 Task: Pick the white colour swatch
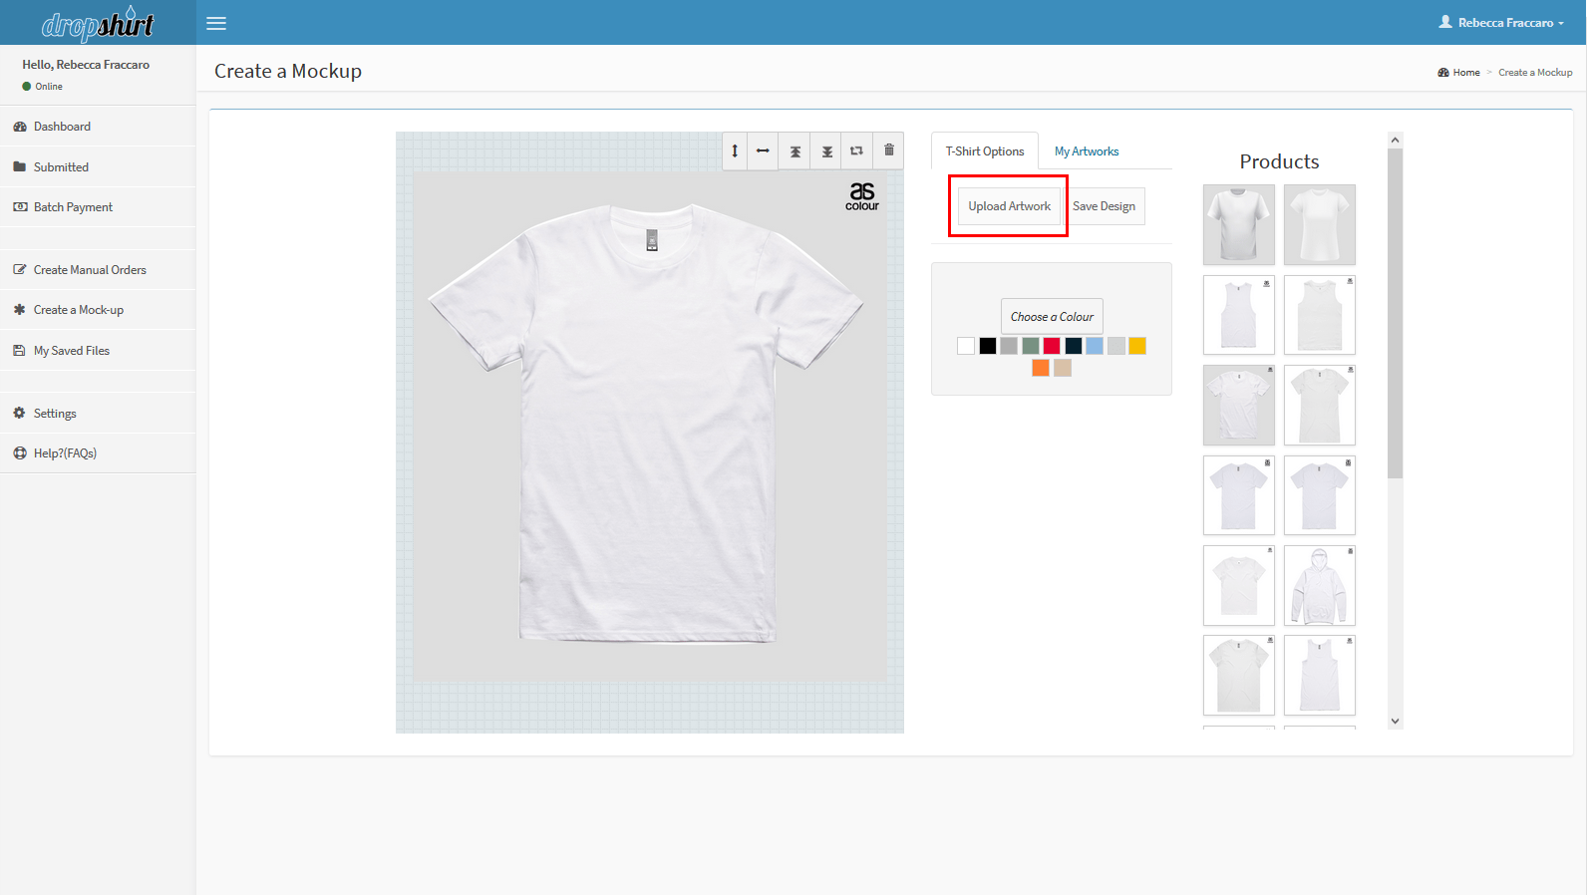coord(966,346)
